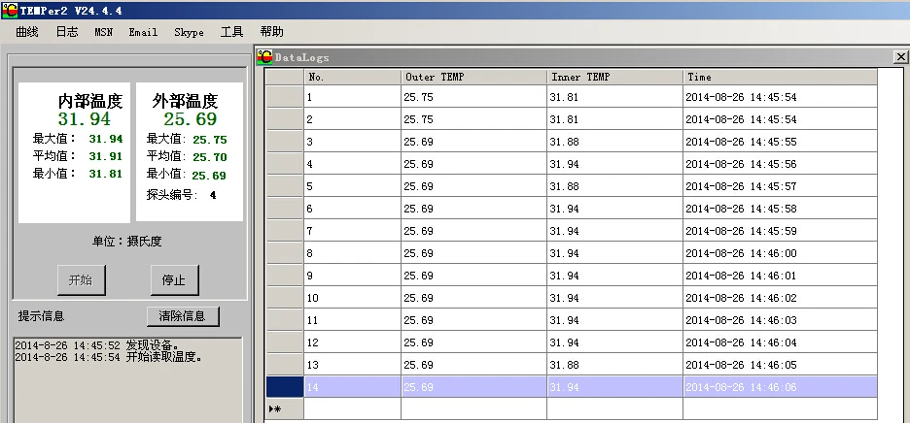Viewport: 910px width, 423px height.
Task: Click time cell 2014-08-26 14:45:59
Action: tap(780, 231)
